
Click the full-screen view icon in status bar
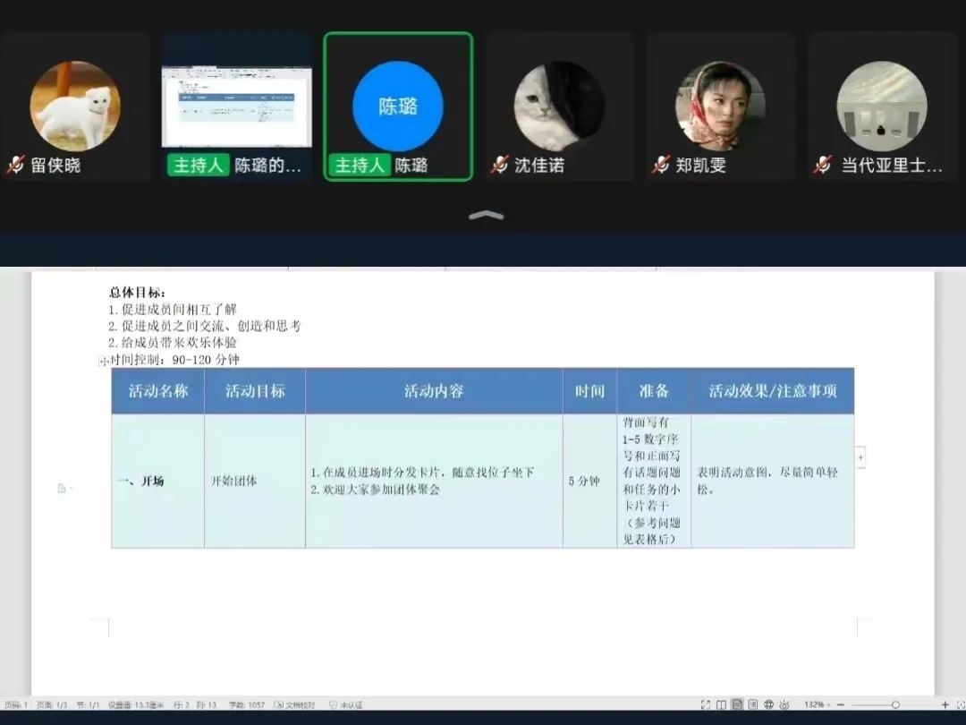pyautogui.click(x=706, y=705)
